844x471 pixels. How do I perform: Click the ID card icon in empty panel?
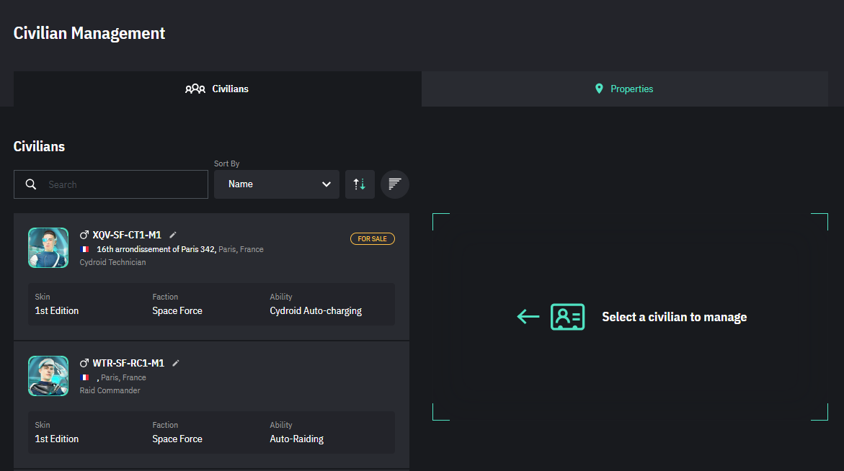[x=567, y=317]
